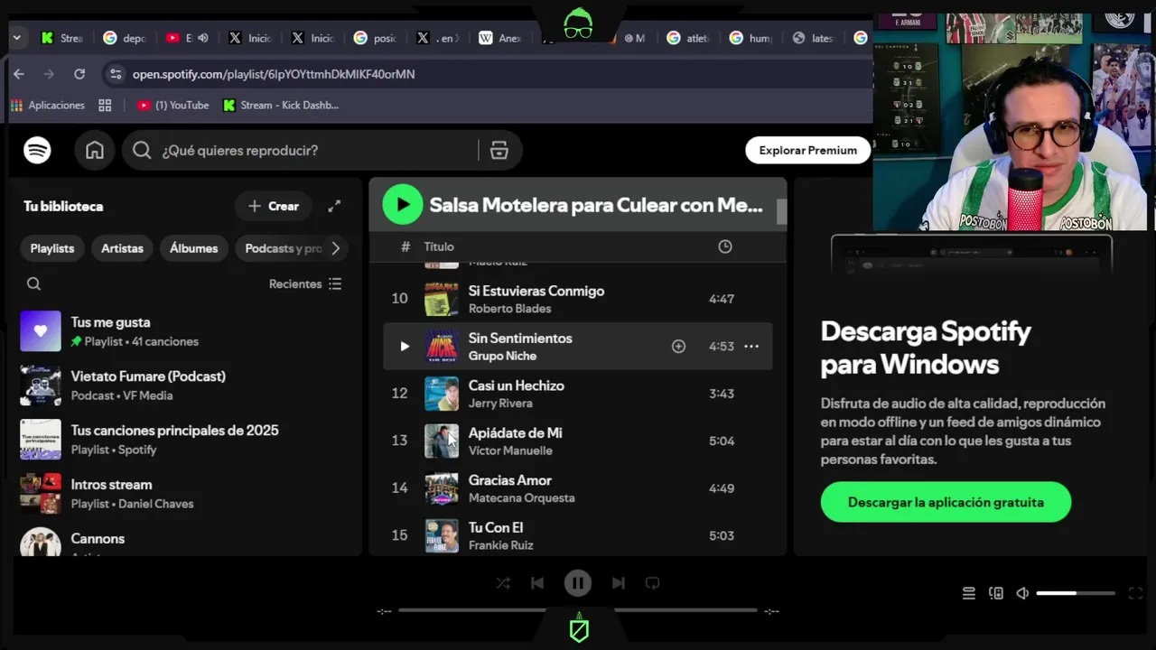Sort by the duration clock icon
The height and width of the screenshot is (650, 1156).
coord(724,246)
